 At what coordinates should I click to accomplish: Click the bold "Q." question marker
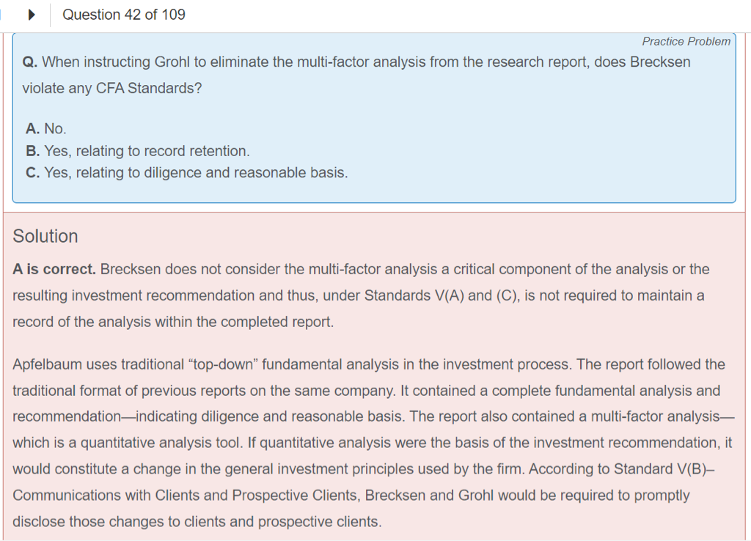(29, 62)
